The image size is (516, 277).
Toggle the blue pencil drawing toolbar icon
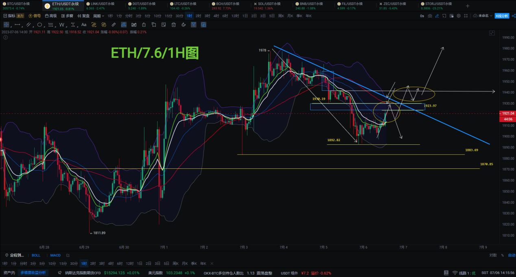(437, 16)
